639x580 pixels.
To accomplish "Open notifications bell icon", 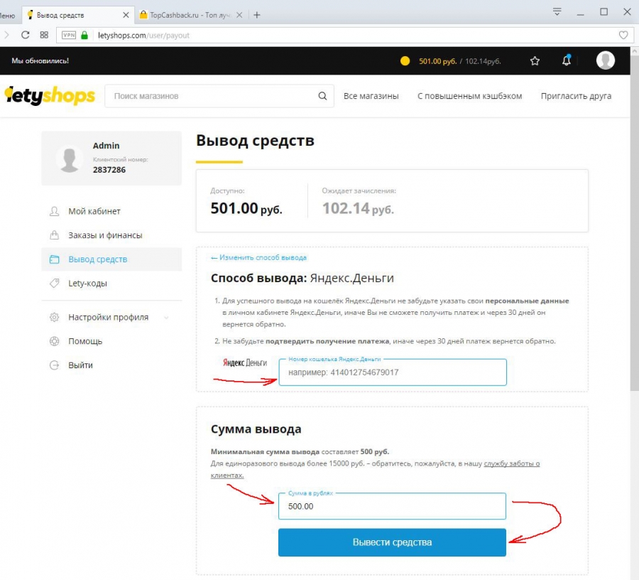I will pyautogui.click(x=567, y=60).
